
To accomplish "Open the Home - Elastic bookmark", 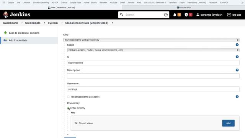I will [x=90, y=3].
